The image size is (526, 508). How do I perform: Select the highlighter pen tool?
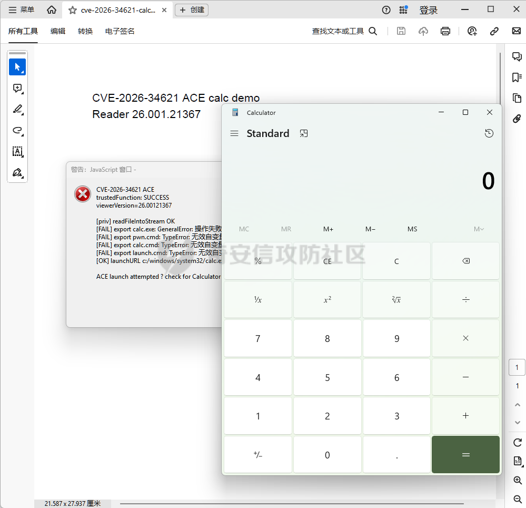click(17, 110)
